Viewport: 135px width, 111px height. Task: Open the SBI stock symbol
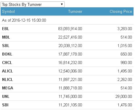(x=5, y=105)
